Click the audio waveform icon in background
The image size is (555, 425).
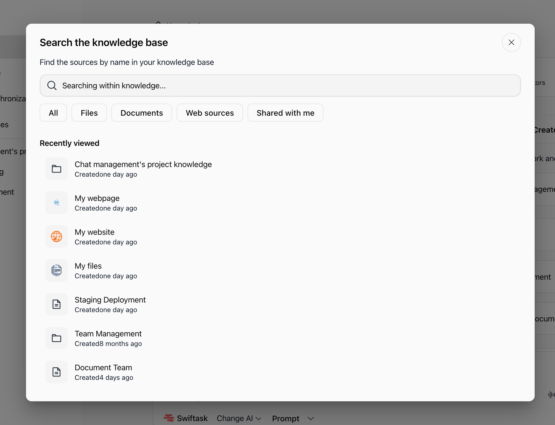click(x=551, y=395)
